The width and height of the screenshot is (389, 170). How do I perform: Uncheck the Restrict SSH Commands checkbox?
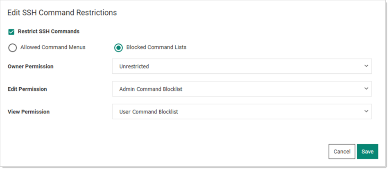coord(11,32)
